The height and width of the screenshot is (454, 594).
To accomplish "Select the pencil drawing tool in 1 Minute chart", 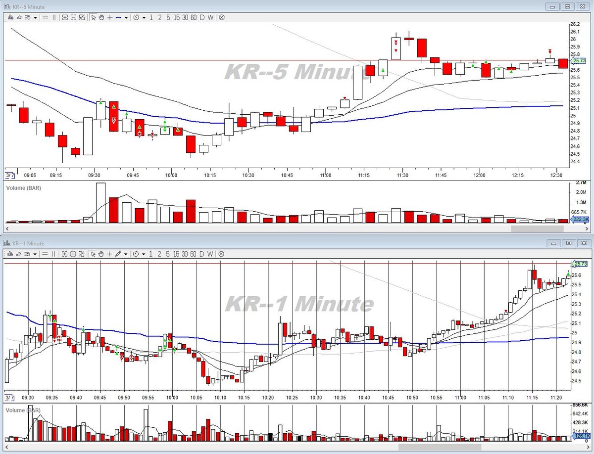I will pos(118,253).
